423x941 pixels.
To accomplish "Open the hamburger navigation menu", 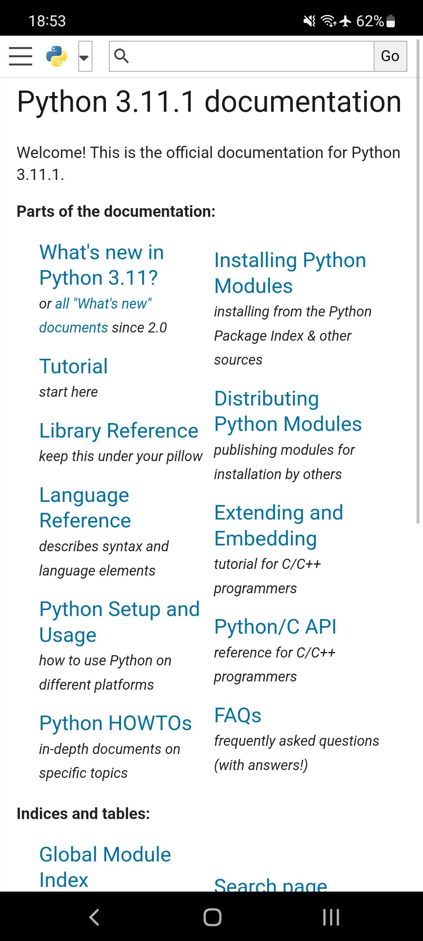I will click(x=20, y=56).
